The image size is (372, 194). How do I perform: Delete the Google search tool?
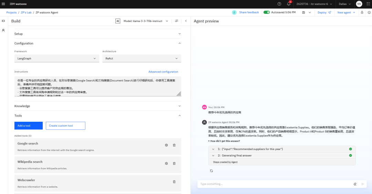(174, 145)
